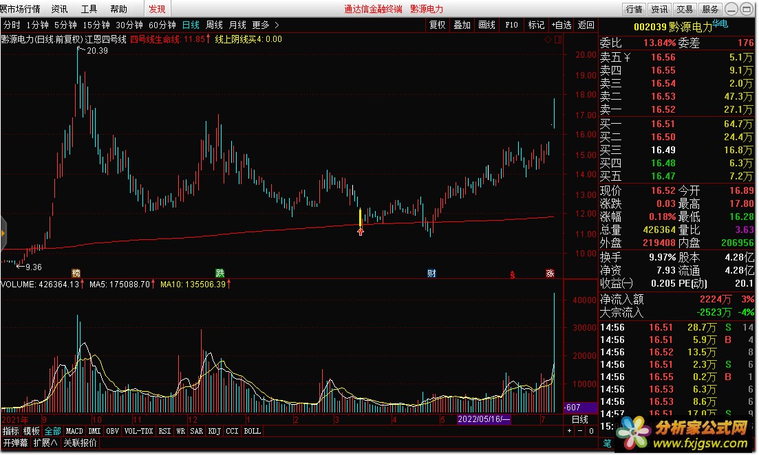
Task: Click the 日线 label below volume axis
Action: pos(580,419)
